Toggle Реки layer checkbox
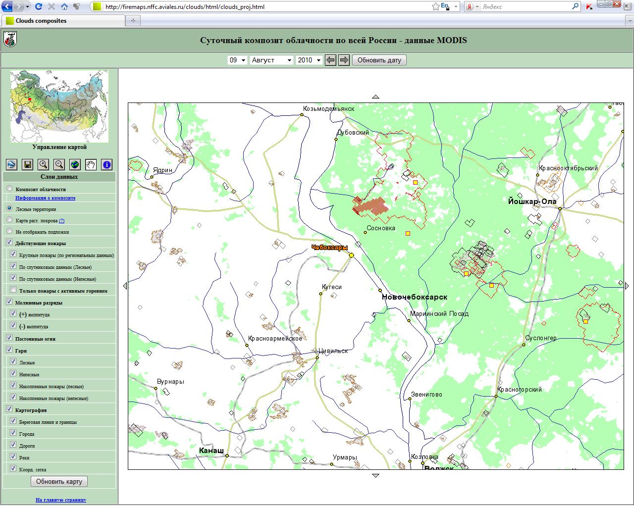This screenshot has height=507, width=634. pos(13,456)
